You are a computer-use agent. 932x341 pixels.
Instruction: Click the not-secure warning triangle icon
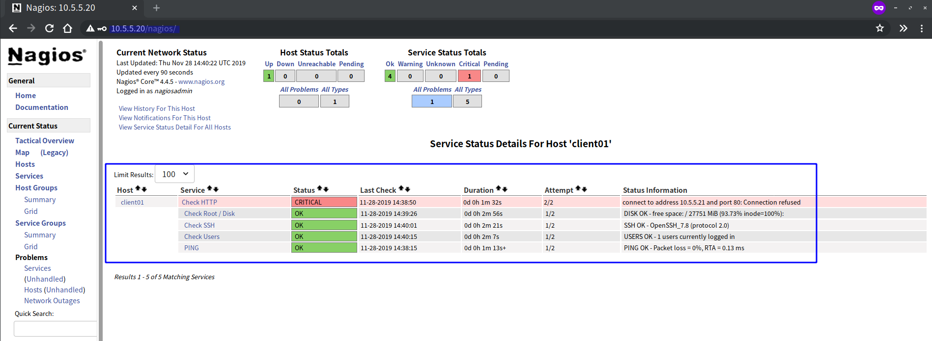pyautogui.click(x=90, y=28)
